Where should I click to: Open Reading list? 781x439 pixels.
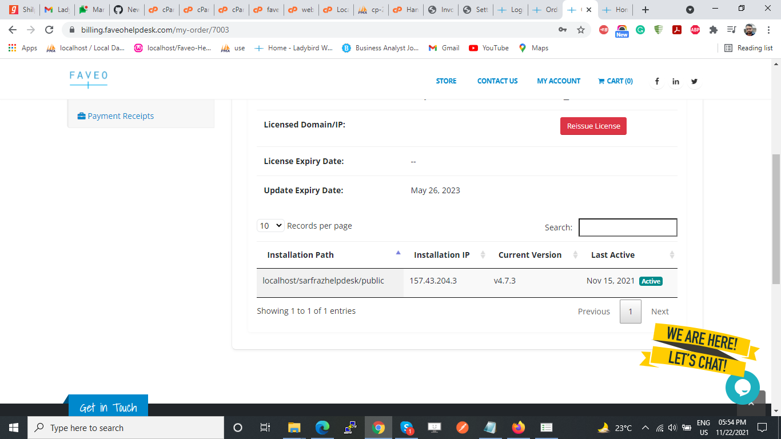[748, 48]
